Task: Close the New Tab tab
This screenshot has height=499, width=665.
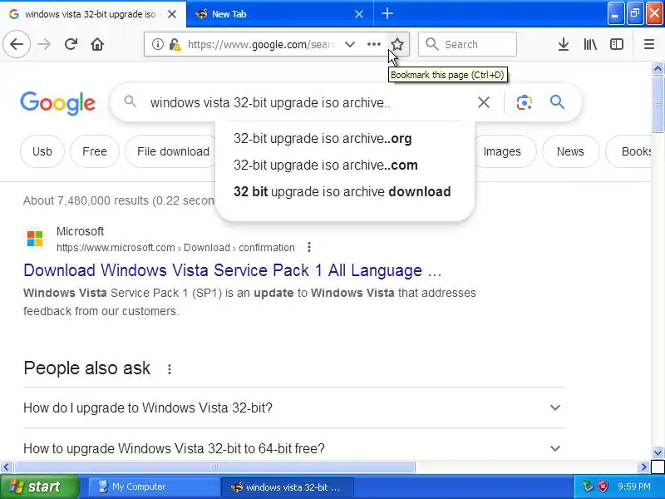Action: point(359,14)
